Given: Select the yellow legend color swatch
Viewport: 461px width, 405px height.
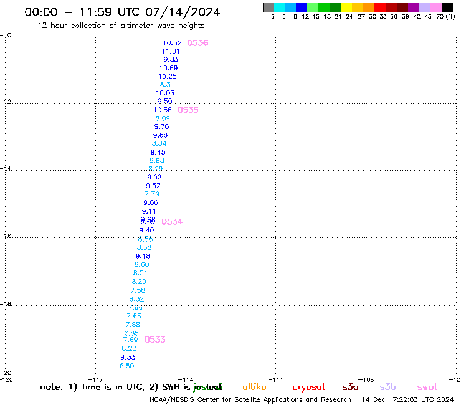Looking at the screenshot, I should [346, 8].
